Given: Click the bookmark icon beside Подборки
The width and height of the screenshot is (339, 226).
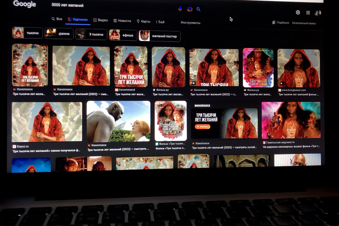Looking at the screenshot, I should (x=274, y=23).
